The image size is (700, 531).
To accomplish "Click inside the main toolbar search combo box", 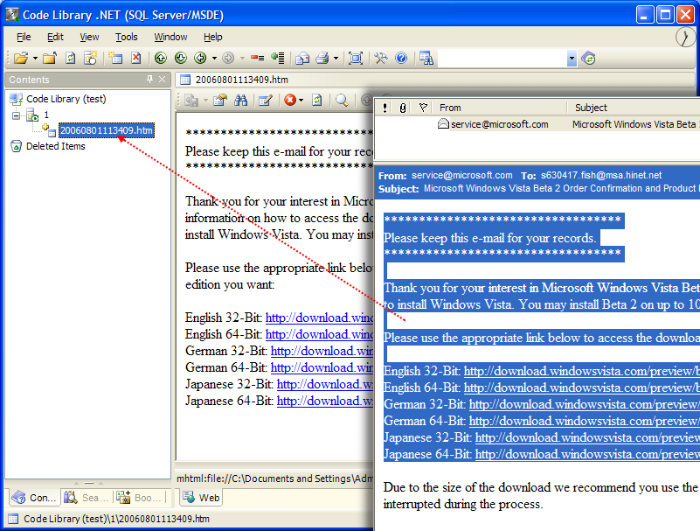I will pos(502,59).
